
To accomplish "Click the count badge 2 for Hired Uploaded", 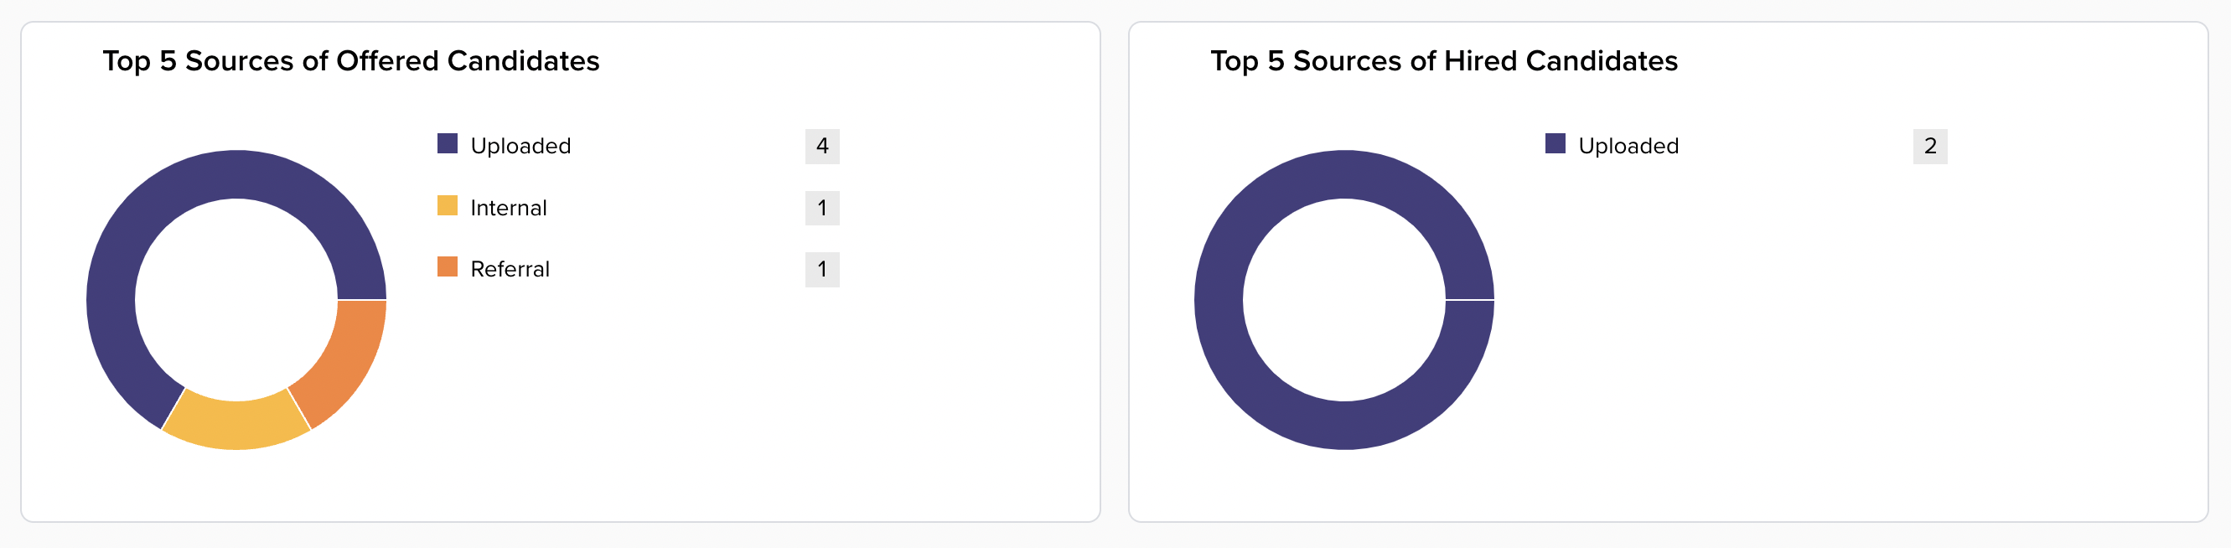I will click(1929, 147).
